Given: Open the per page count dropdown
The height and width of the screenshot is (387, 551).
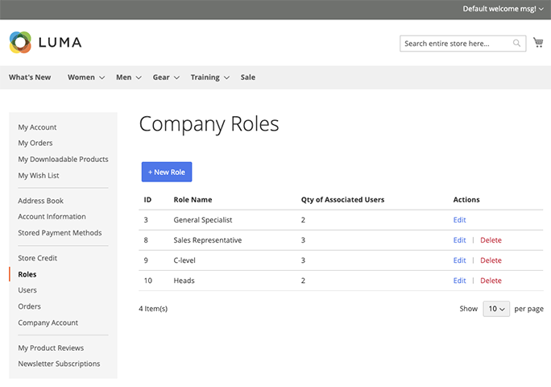Looking at the screenshot, I should tap(496, 309).
